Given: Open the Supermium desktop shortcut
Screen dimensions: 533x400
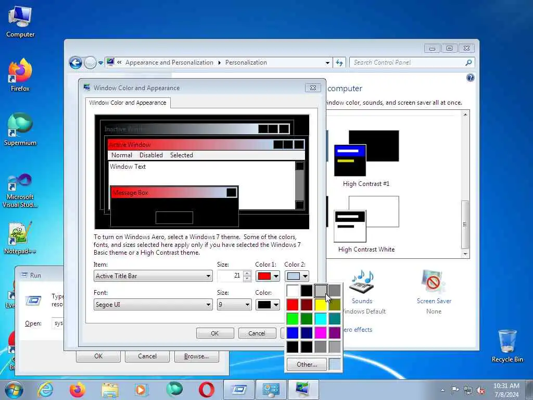Looking at the screenshot, I should (x=20, y=129).
